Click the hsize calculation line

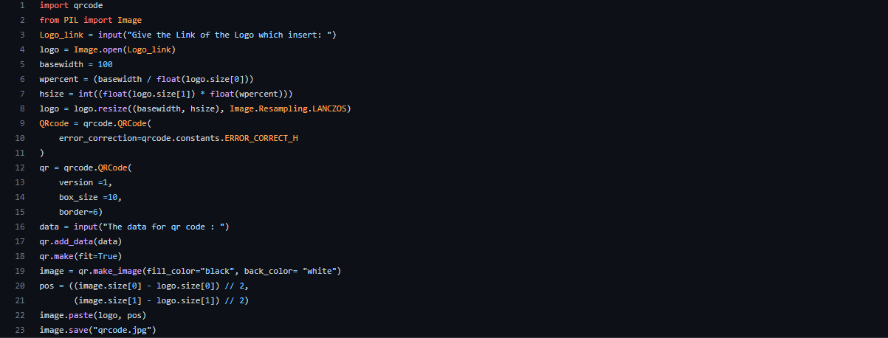[167, 94]
